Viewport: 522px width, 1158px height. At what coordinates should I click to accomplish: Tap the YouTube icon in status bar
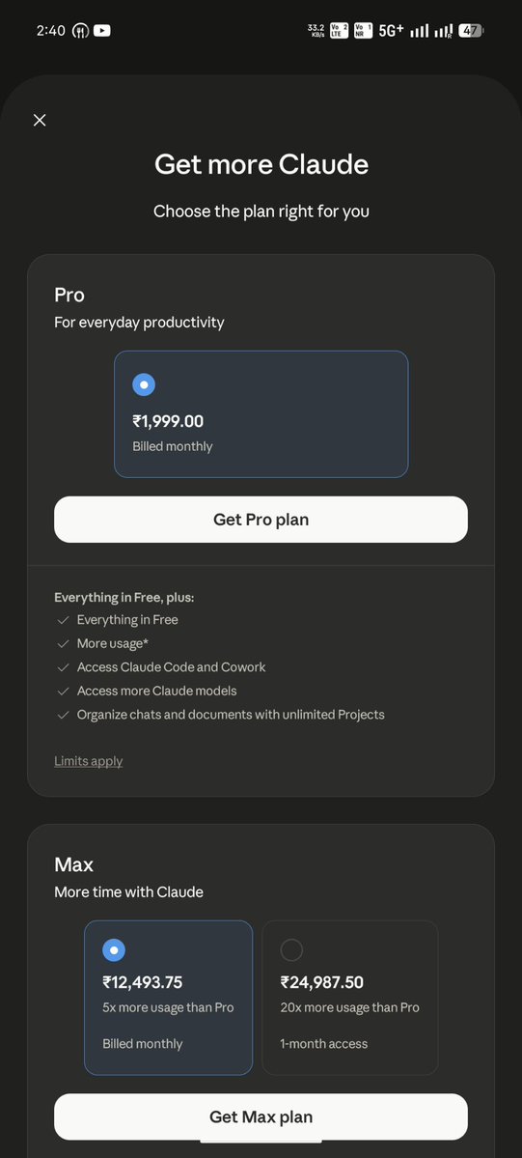click(x=102, y=31)
